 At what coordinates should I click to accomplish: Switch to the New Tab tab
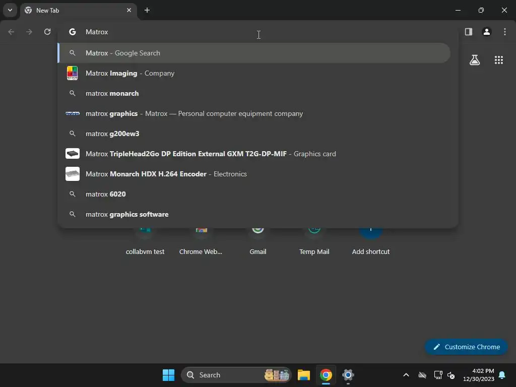point(79,10)
